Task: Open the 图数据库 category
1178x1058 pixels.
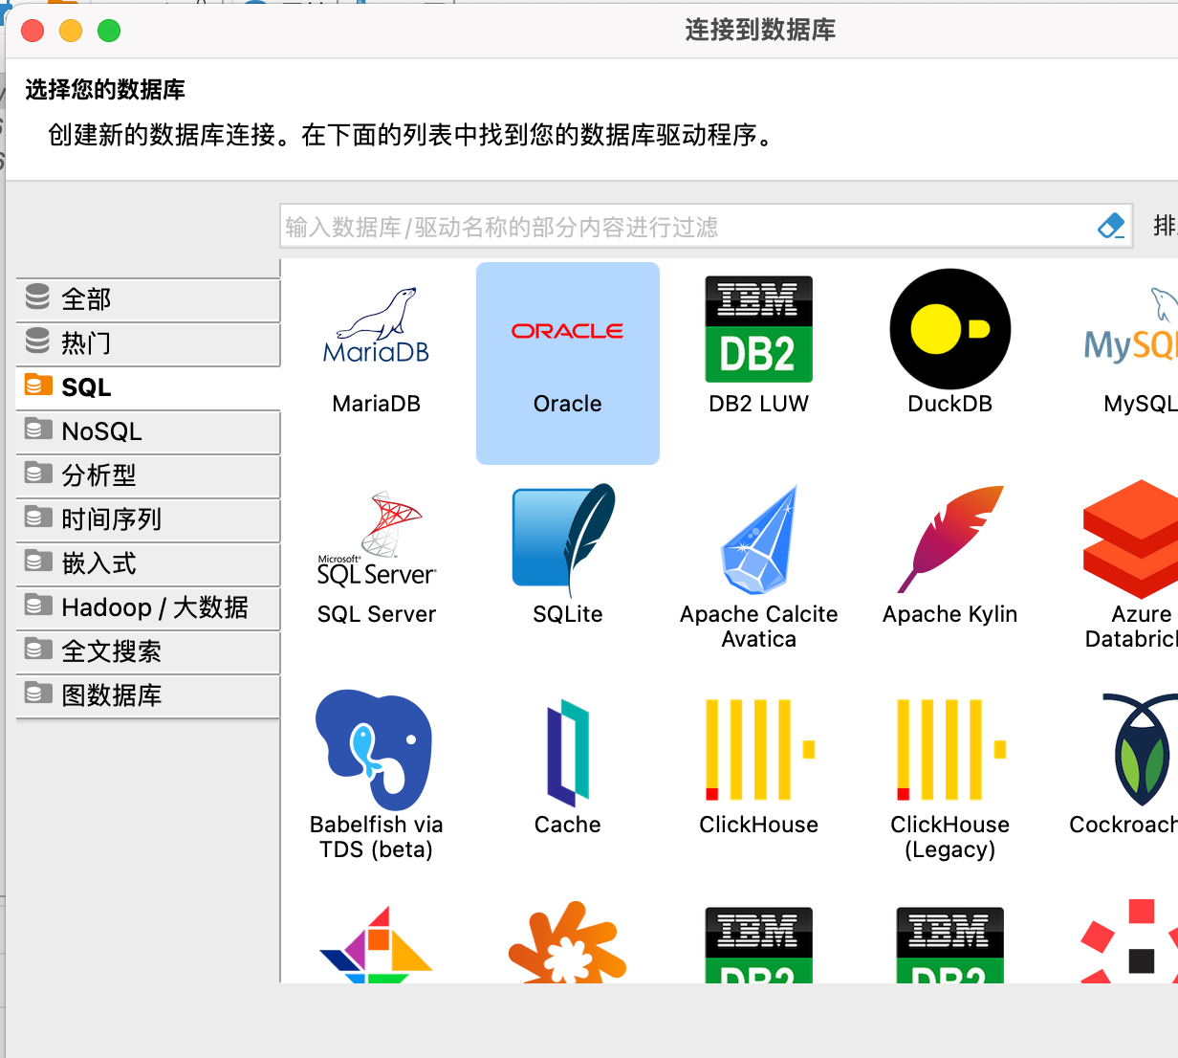Action: click(x=148, y=695)
